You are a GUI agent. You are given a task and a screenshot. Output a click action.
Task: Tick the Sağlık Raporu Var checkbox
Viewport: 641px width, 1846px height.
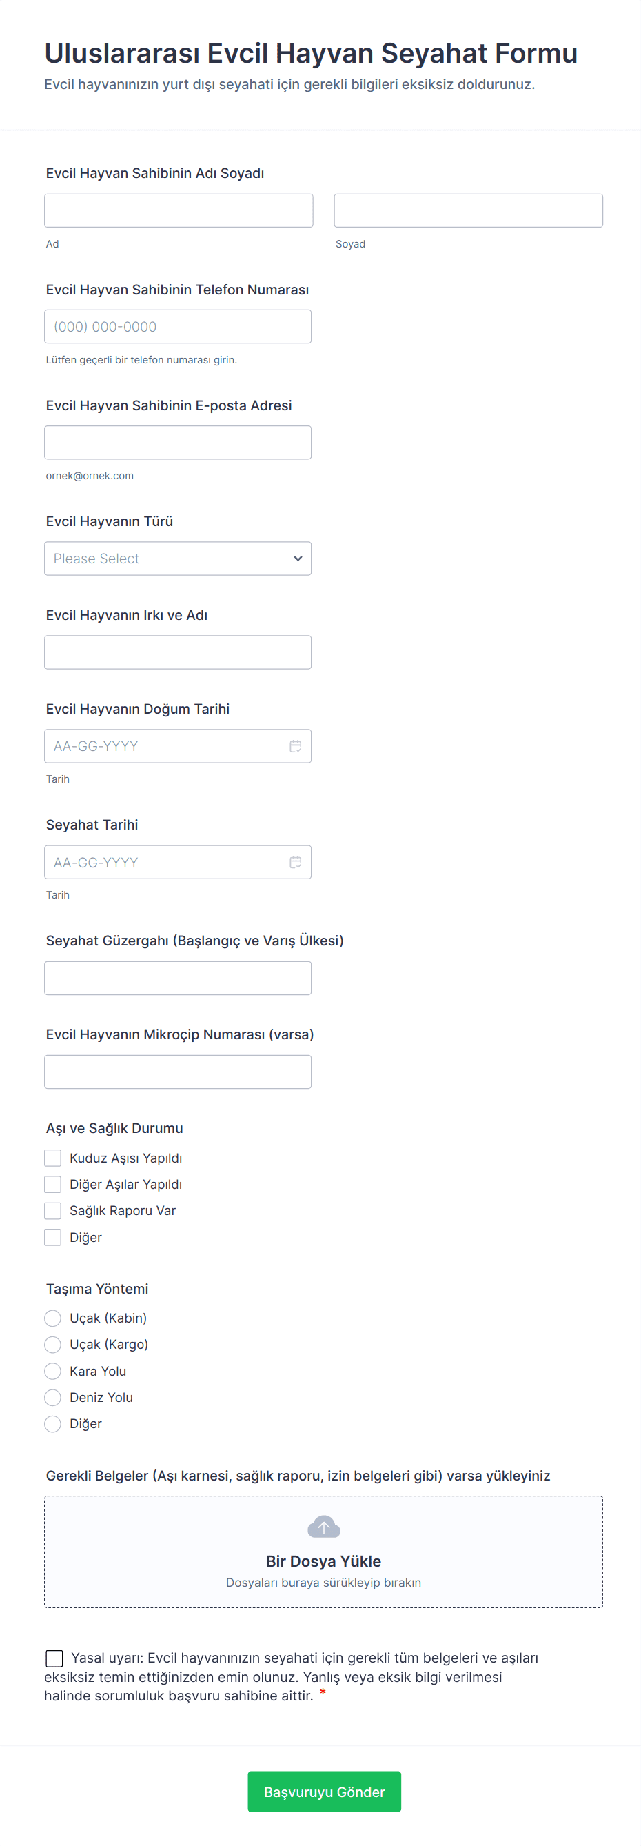53,1210
